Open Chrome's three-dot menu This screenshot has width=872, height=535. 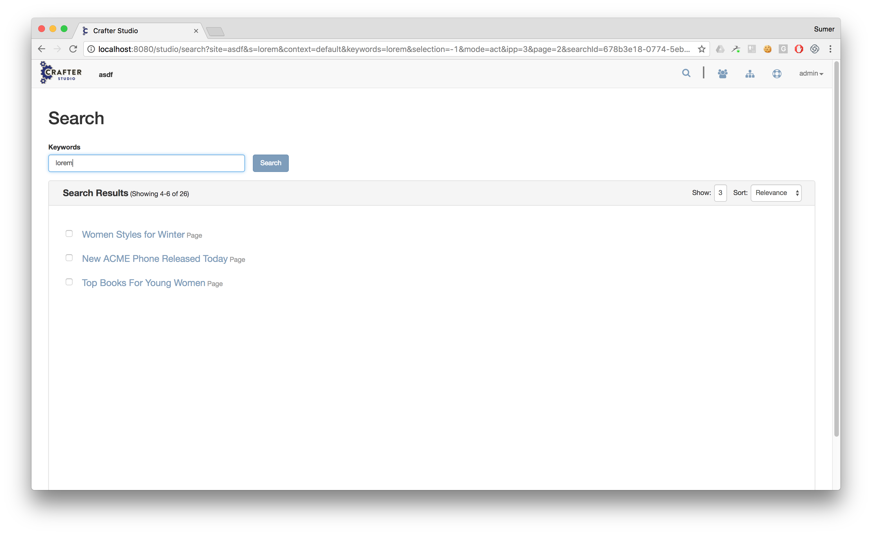coord(830,49)
